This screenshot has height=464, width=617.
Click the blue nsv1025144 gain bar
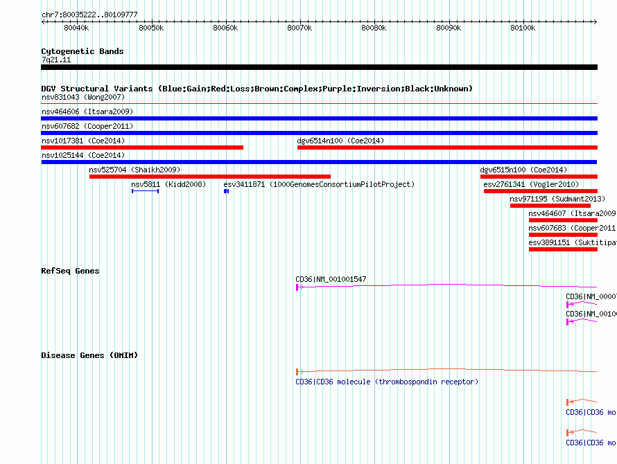319,162
